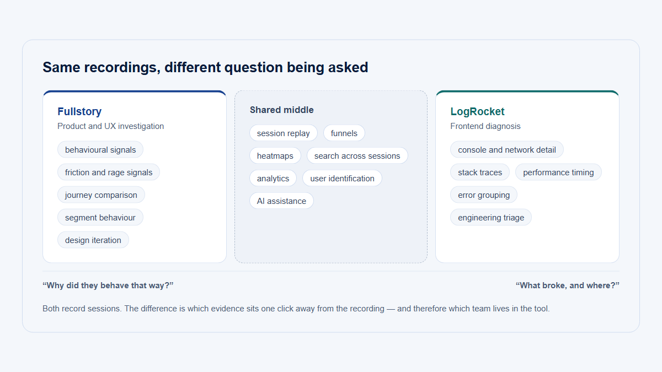The height and width of the screenshot is (372, 662).
Task: Select the console and network detail chip
Action: [507, 150]
